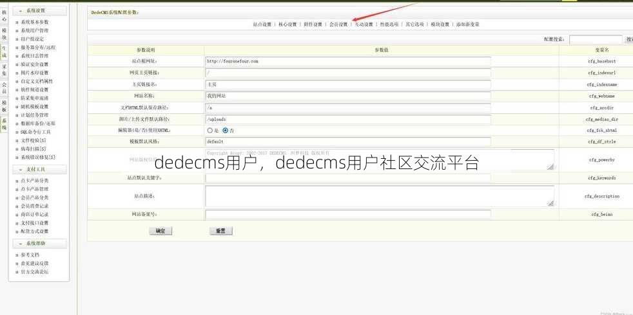Collapse the 系统帮助 sidebar section
The image size is (633, 315).
coord(39,244)
